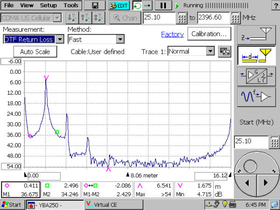280x210 pixels.
Task: Open keypad beside Start (MHz) field
Action: [275, 142]
